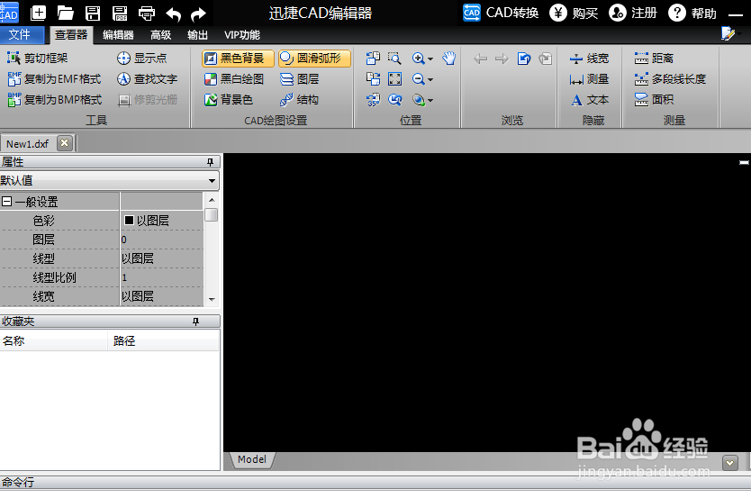This screenshot has width=751, height=498.
Task: Open the 帮助 help menu
Action: pos(692,13)
